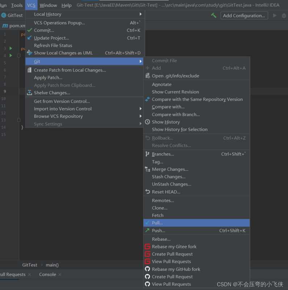
Task: Expand the Git submenu arrow
Action: 141,61
